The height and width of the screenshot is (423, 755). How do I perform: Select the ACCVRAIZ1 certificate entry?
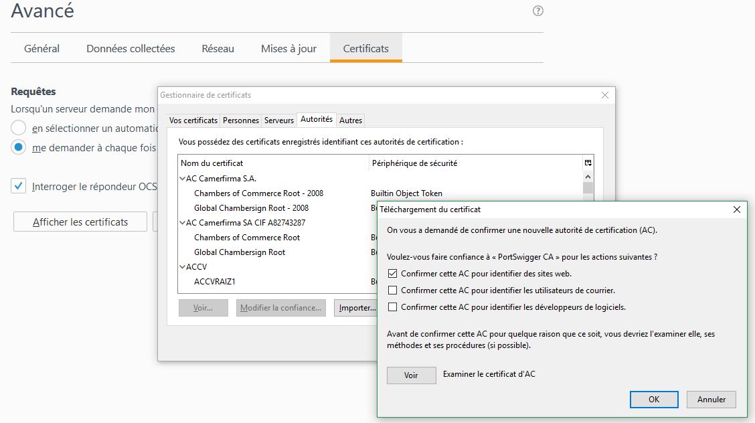coord(214,282)
